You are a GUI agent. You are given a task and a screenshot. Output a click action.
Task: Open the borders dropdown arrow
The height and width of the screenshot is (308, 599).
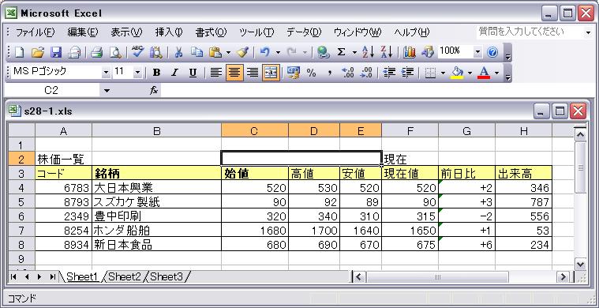pos(444,73)
